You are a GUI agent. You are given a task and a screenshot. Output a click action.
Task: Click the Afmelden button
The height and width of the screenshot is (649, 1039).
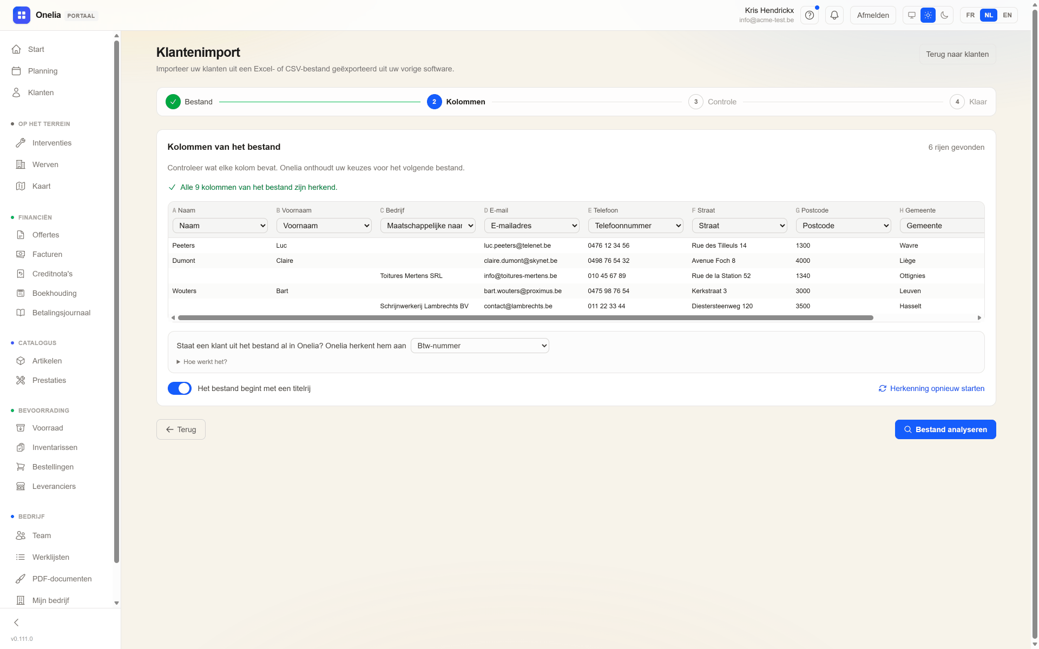click(x=873, y=15)
